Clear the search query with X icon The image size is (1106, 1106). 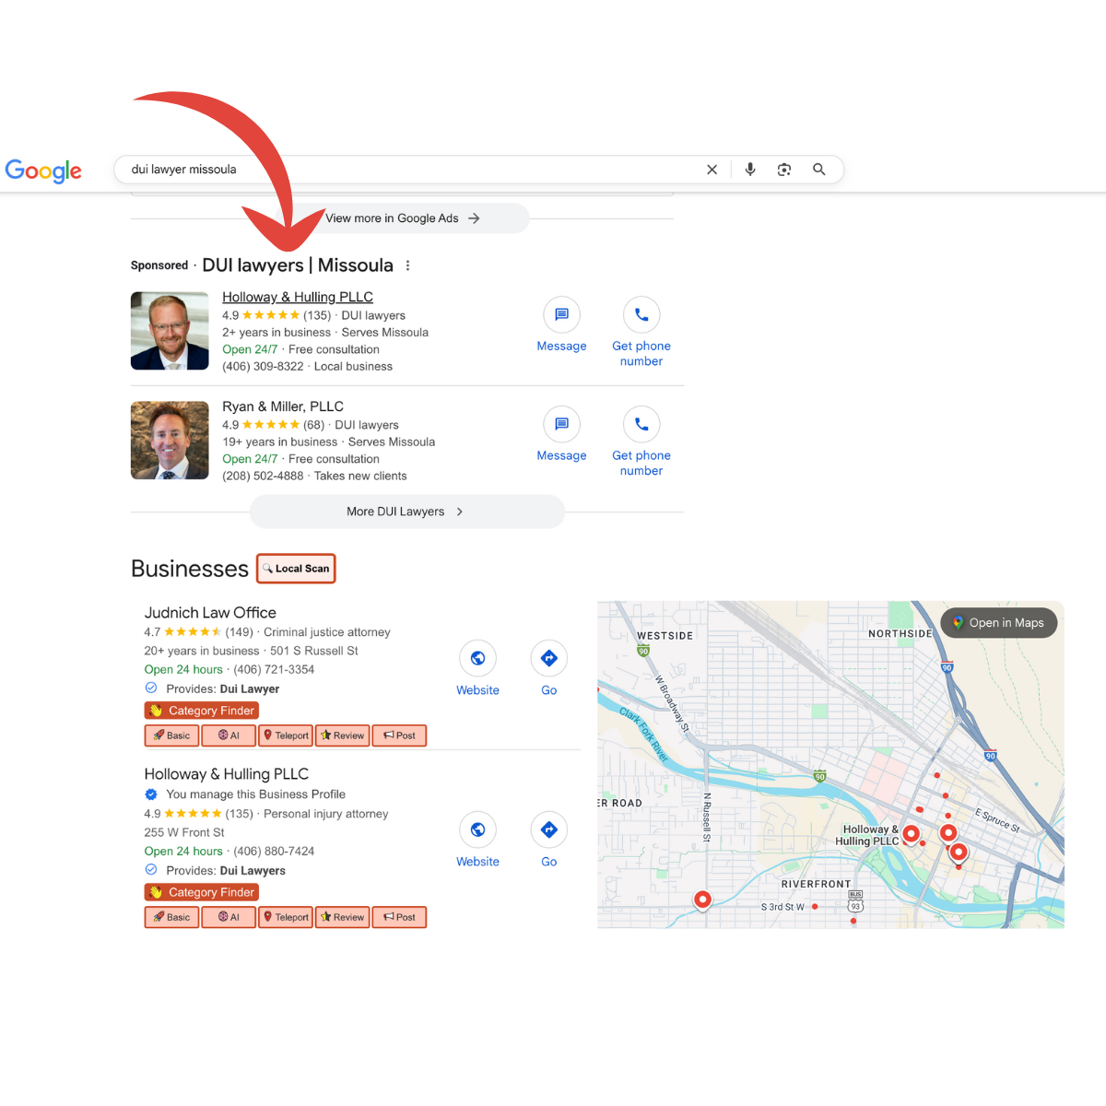[x=712, y=170]
